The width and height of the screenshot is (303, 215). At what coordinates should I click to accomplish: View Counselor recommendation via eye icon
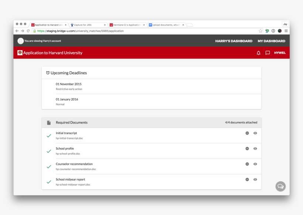click(x=255, y=164)
